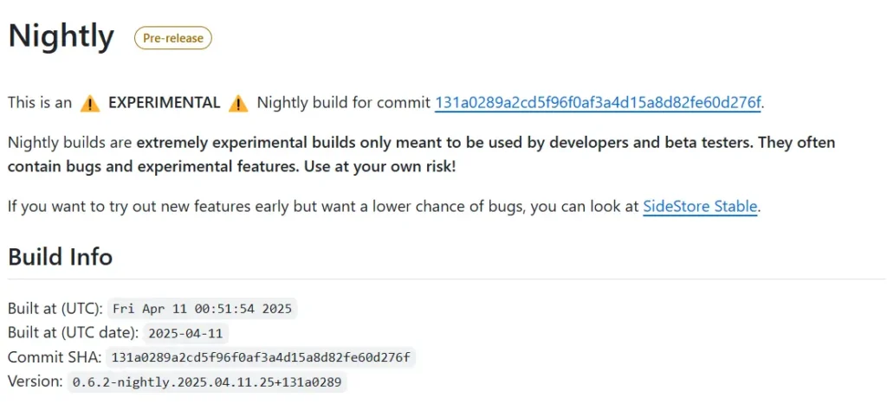Click the 'Version:' label

point(36,382)
